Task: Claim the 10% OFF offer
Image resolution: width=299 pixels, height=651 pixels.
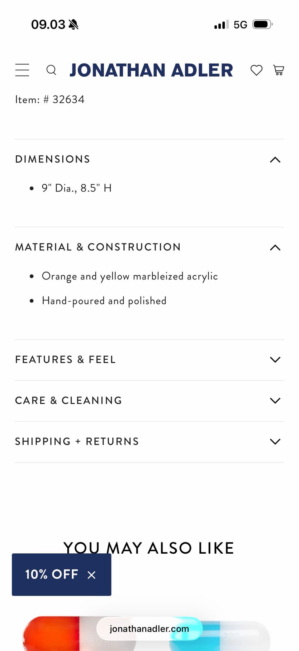Action: 52,574
